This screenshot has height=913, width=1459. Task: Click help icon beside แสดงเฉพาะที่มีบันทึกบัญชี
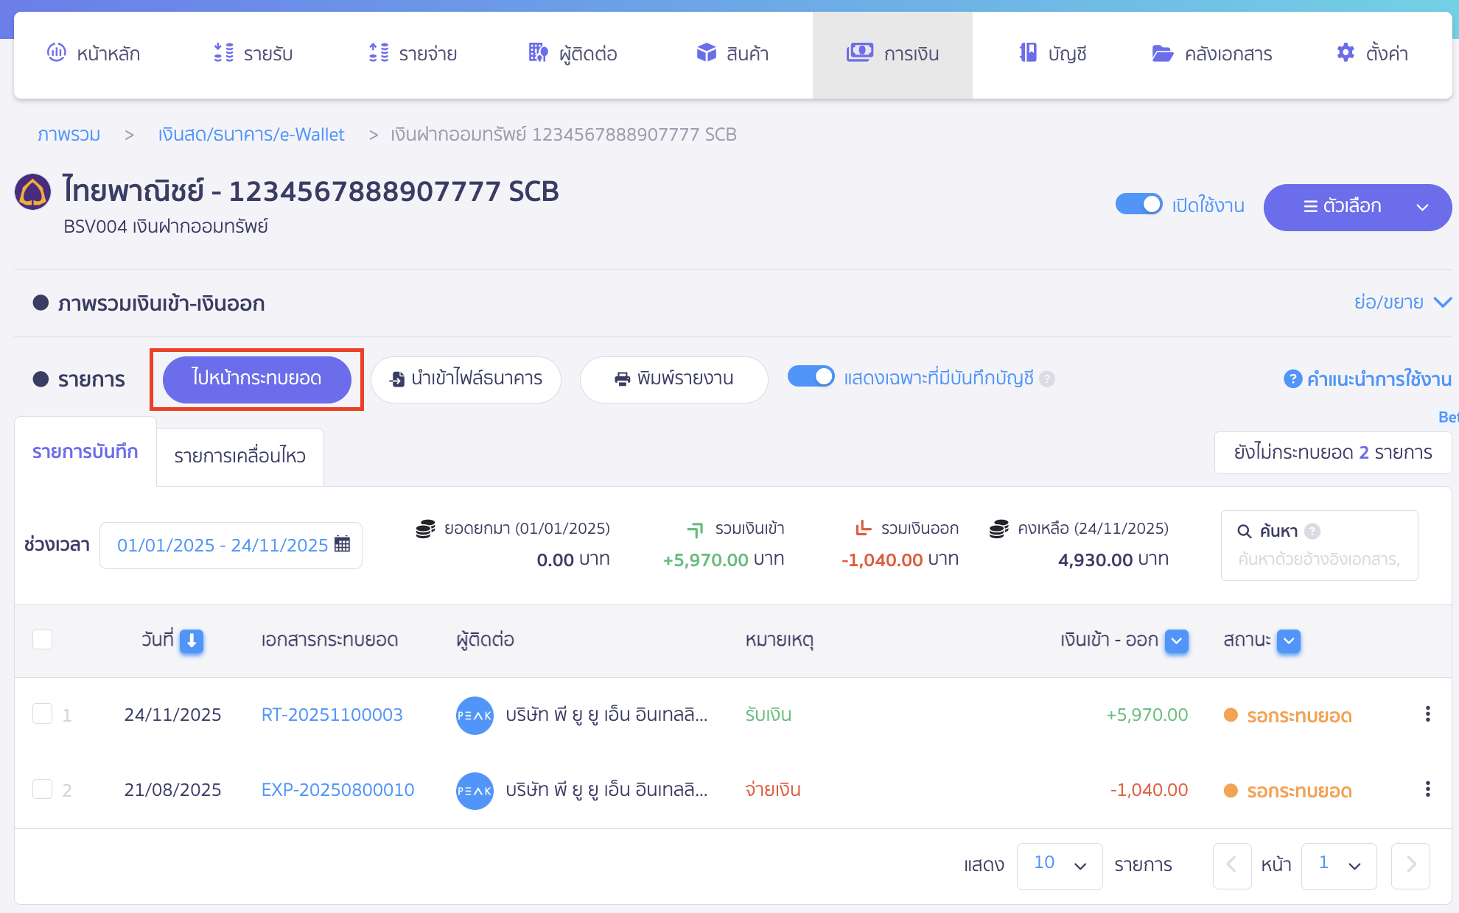pyautogui.click(x=1047, y=378)
